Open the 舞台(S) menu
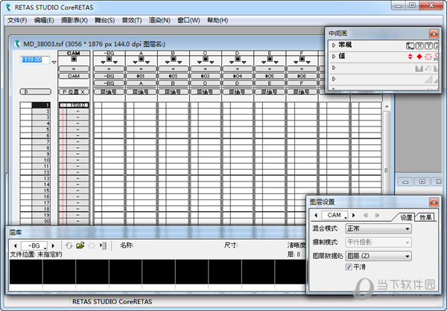This screenshot has height=311, width=447. pyautogui.click(x=104, y=21)
